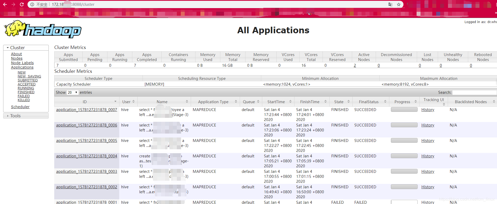Click progress bar of application 0006
The image size is (497, 204).
404,125
